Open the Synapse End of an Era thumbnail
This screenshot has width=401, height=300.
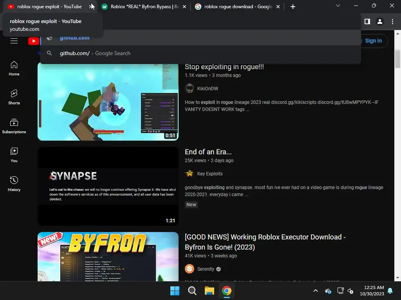tap(108, 186)
